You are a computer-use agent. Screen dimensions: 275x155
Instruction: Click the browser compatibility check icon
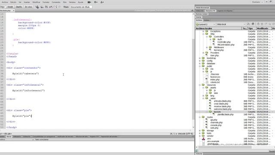[55, 7]
